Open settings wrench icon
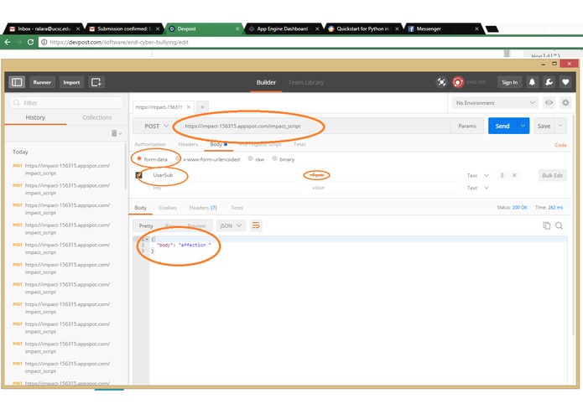Screen dimensions: 583x414 coord(549,82)
